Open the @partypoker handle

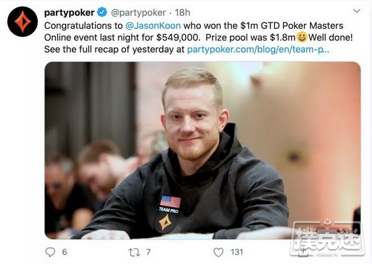click(138, 12)
